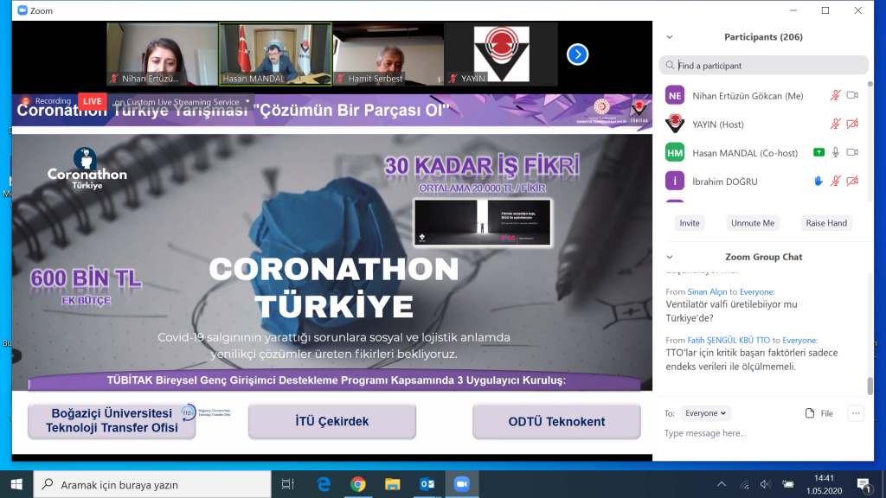
Task: Open the chat more options ellipsis
Action: click(x=856, y=413)
